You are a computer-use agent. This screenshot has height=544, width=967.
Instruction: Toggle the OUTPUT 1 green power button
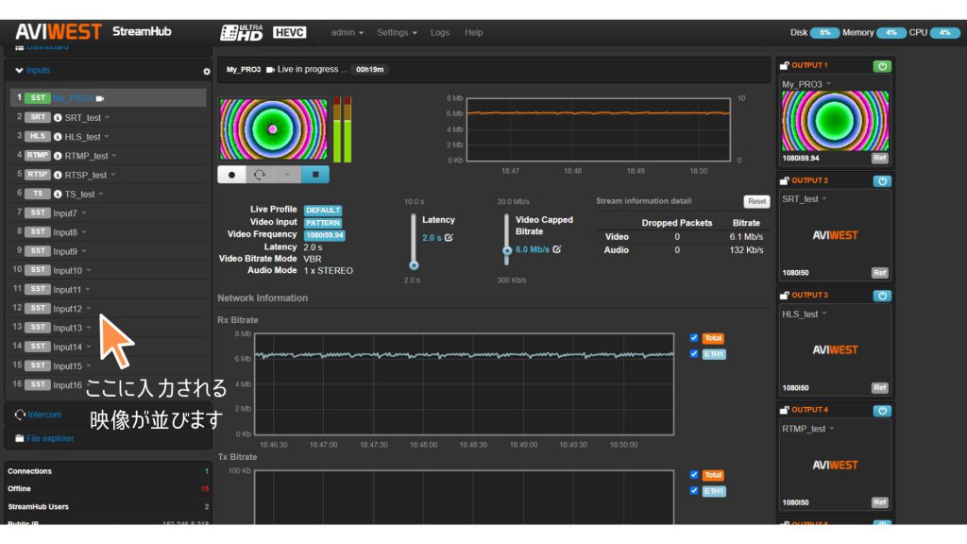tap(882, 66)
